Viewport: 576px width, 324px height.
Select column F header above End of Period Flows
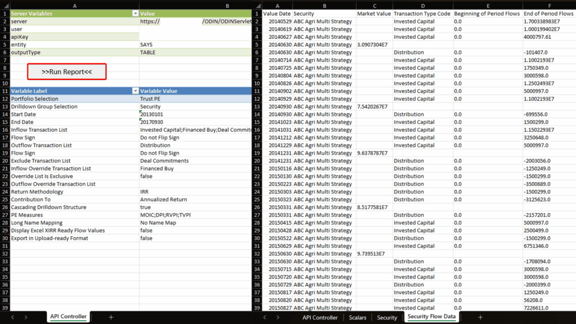pos(548,4)
